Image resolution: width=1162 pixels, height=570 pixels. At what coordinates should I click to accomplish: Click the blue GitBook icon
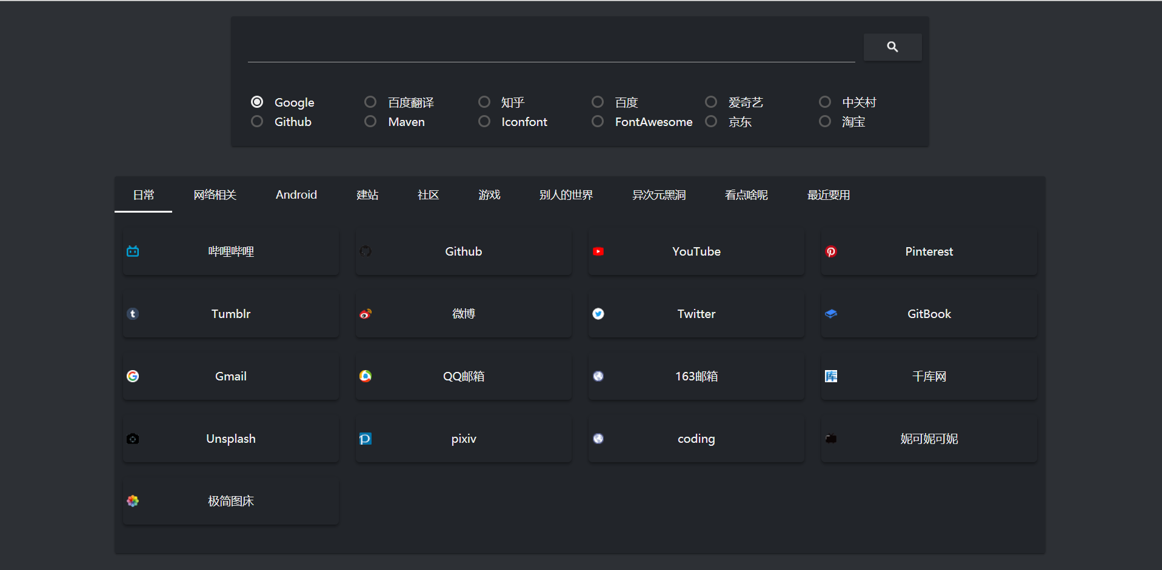coord(831,314)
